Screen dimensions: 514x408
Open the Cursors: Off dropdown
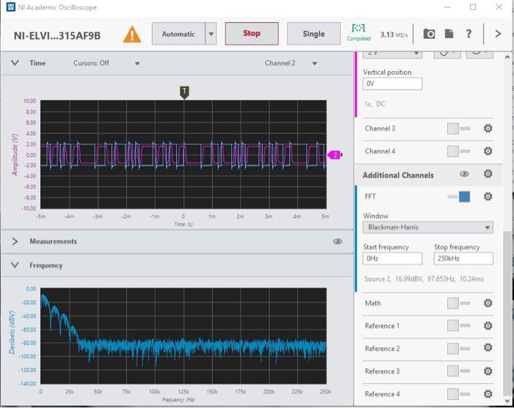(x=106, y=63)
